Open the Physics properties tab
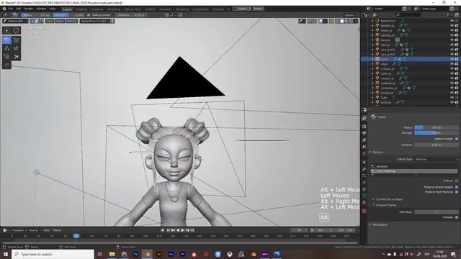461x259 pixels. 364,182
